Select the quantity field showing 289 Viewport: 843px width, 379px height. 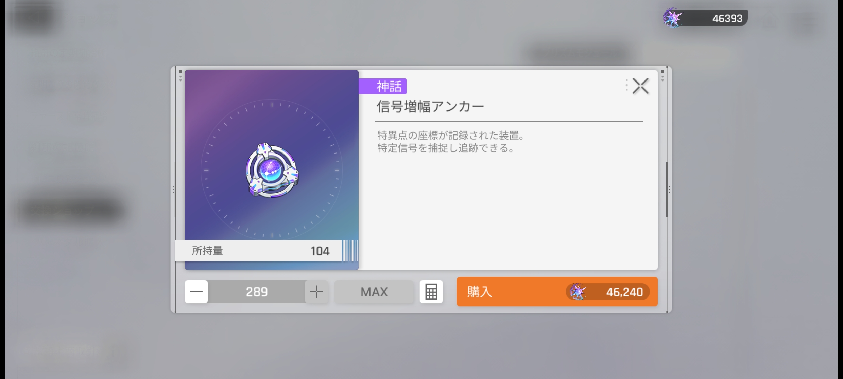(x=257, y=292)
